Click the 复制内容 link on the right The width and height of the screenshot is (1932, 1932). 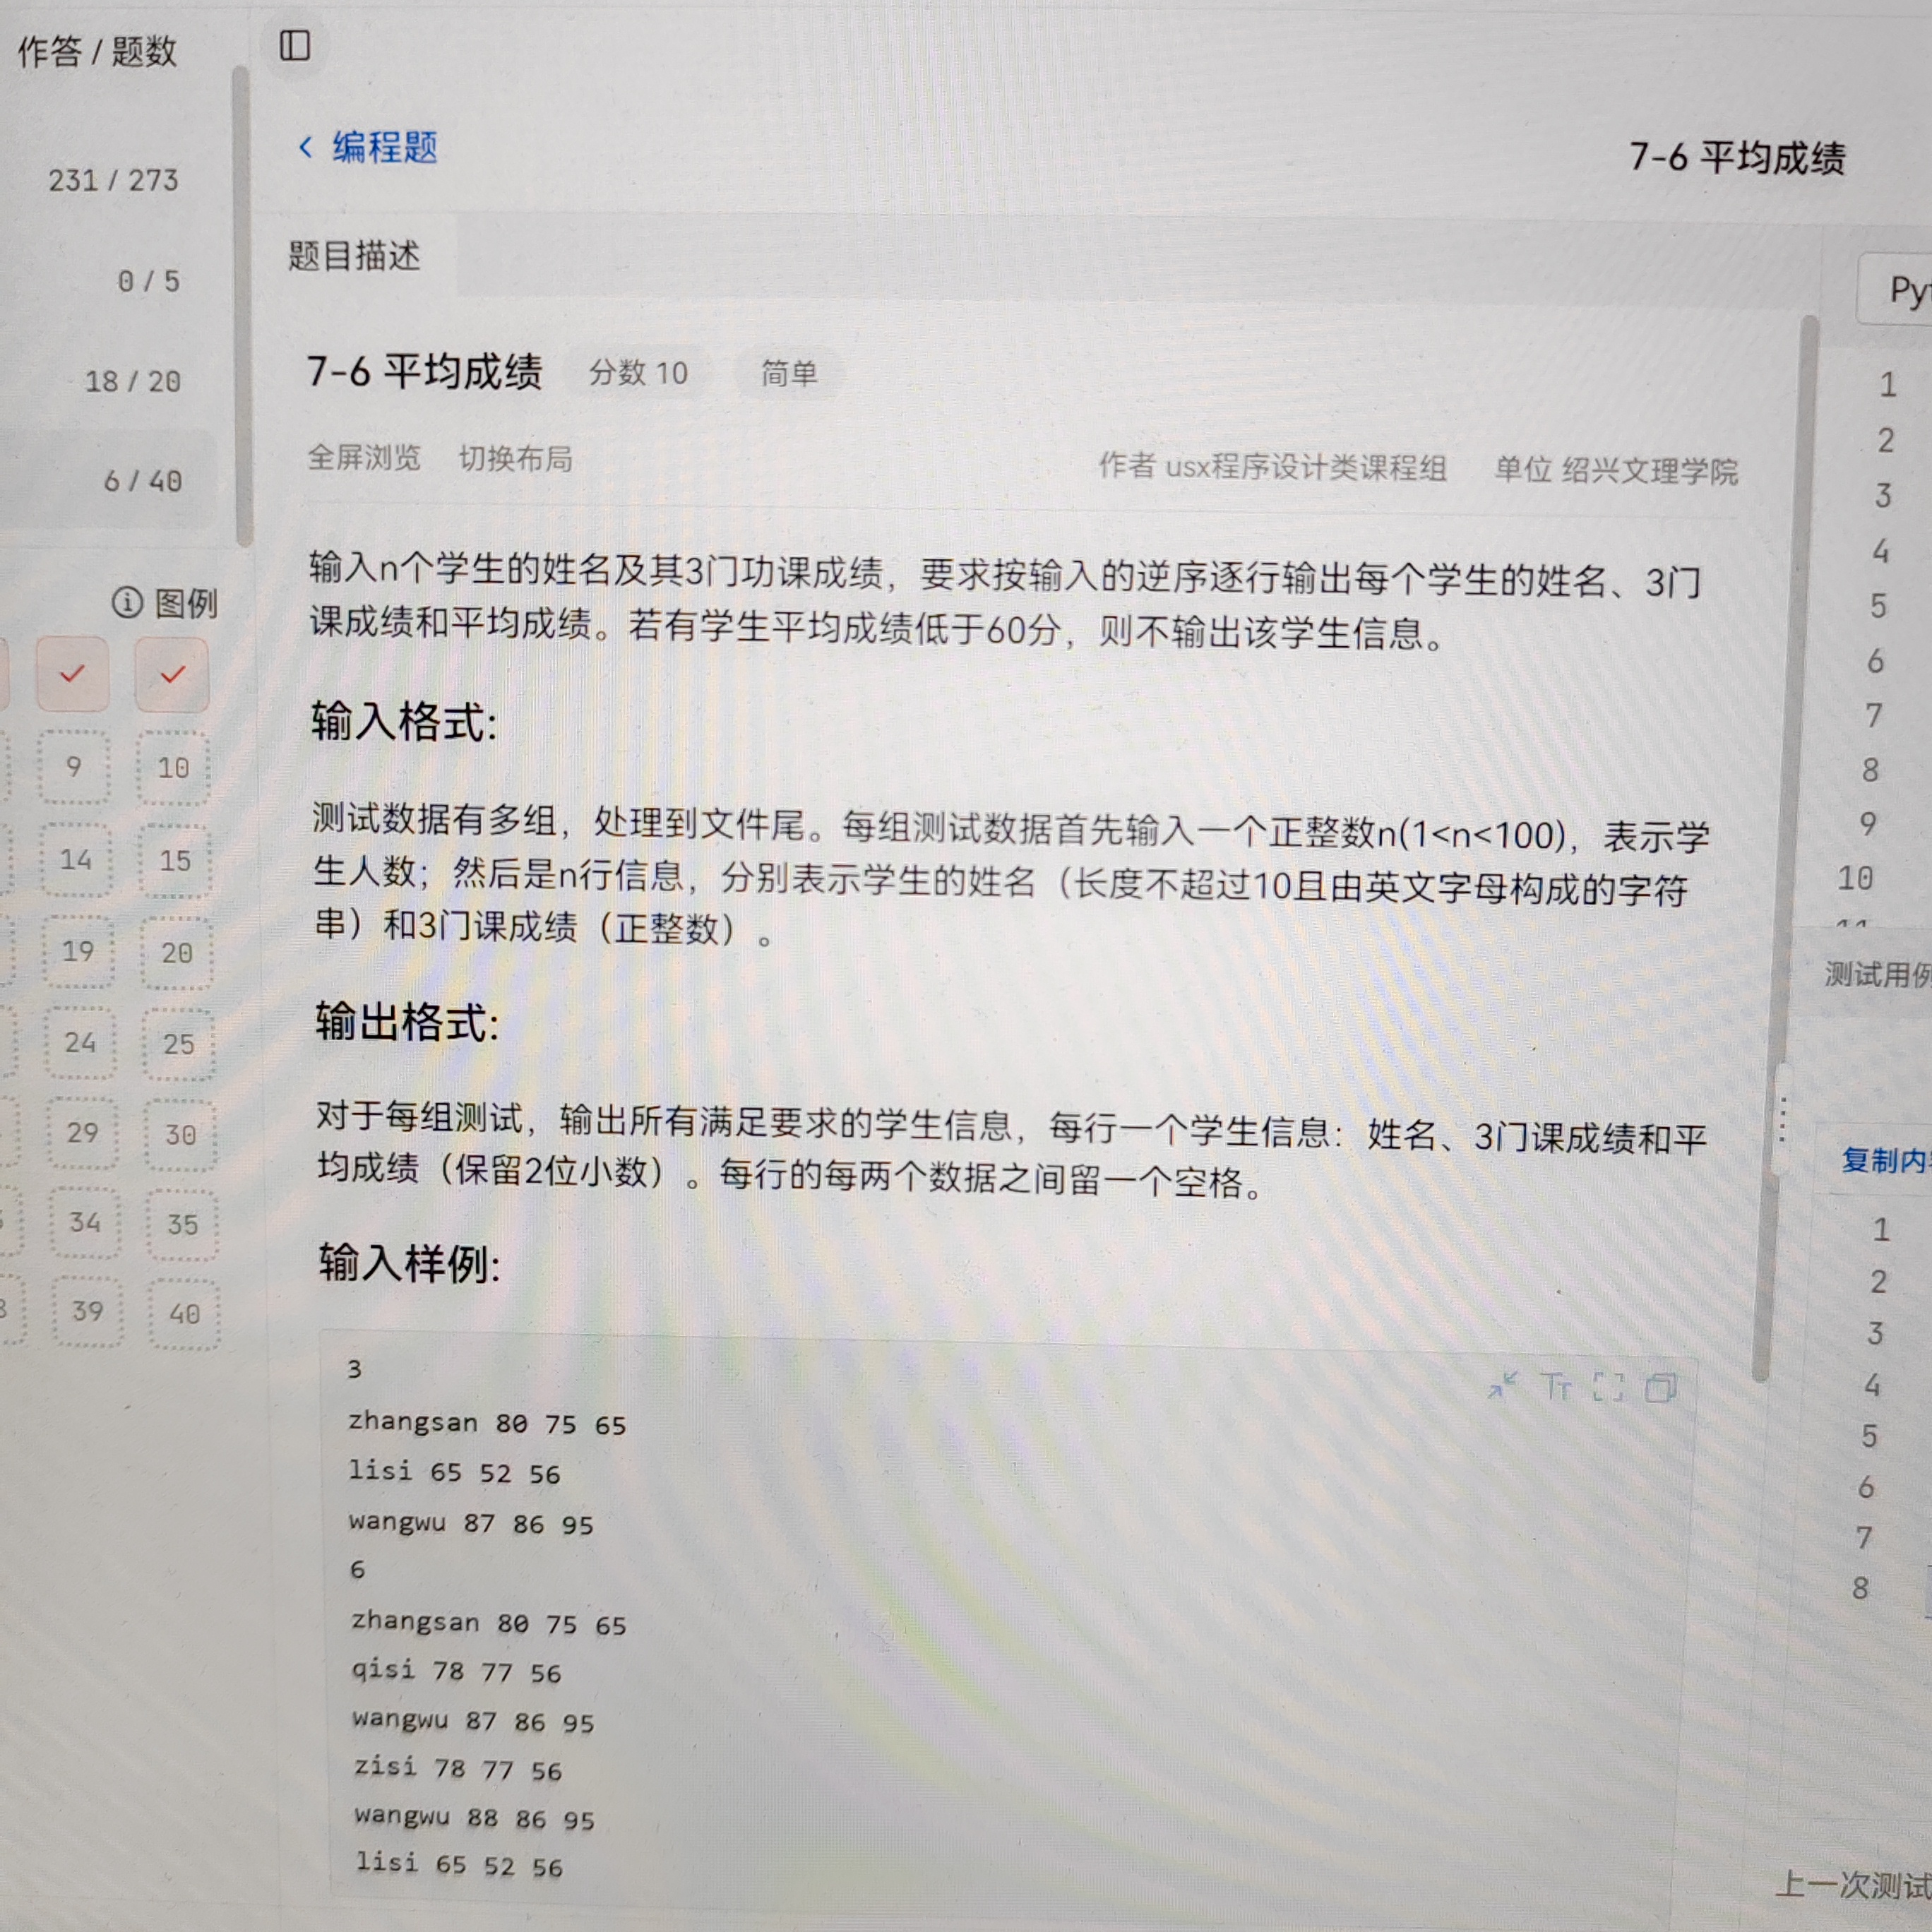tap(1886, 1160)
